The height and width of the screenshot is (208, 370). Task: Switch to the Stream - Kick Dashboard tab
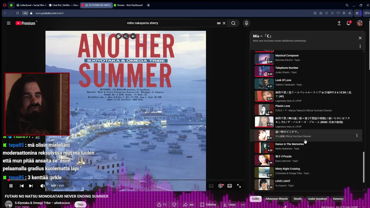(128, 5)
